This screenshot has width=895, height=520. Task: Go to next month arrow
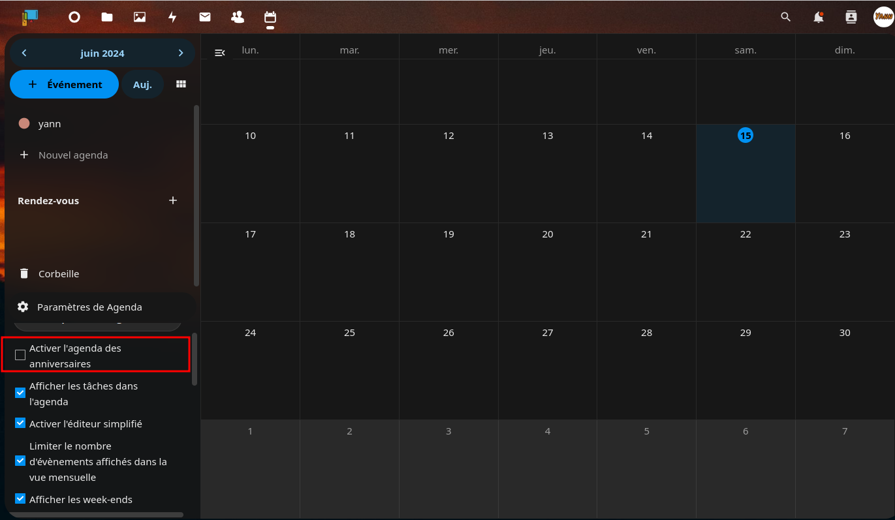pyautogui.click(x=181, y=54)
